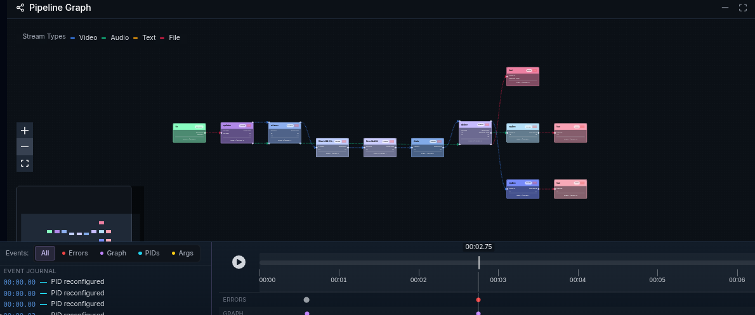Click the File stream type legend entry
Viewport: 755px width, 315px height.
(x=170, y=37)
